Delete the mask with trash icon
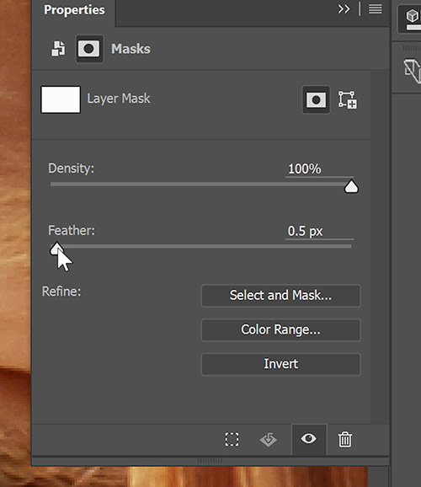The image size is (421, 487). [x=345, y=440]
